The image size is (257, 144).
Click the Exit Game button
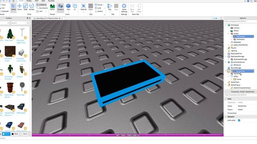tap(139, 8)
